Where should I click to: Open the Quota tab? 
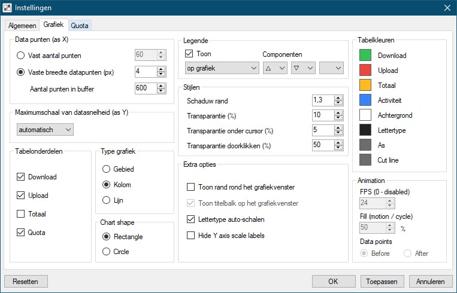pos(80,26)
